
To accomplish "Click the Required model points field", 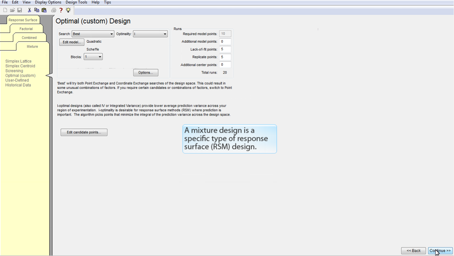I will click(x=226, y=34).
